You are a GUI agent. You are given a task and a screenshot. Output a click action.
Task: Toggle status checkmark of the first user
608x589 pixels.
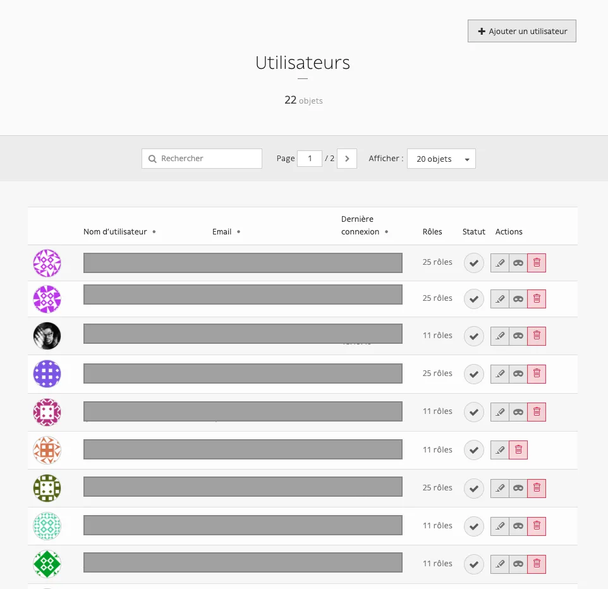(474, 263)
